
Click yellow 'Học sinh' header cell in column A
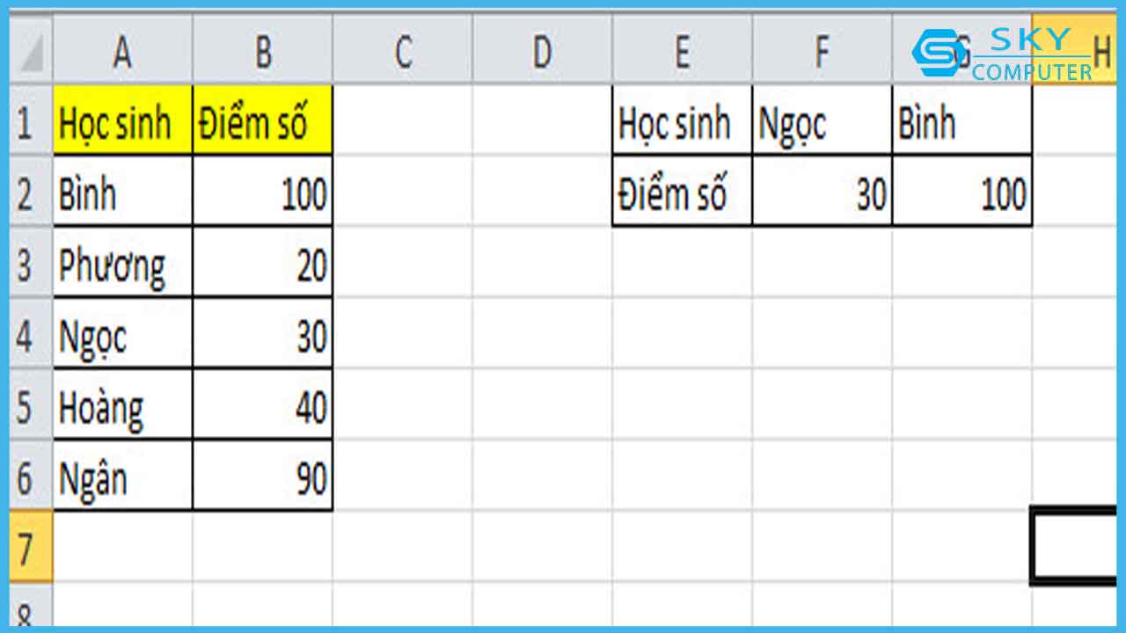pos(122,120)
